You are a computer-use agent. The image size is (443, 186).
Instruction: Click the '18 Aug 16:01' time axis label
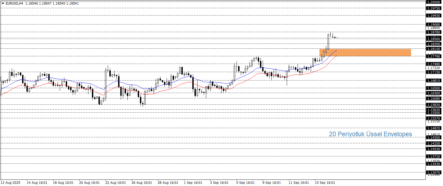point(63,182)
